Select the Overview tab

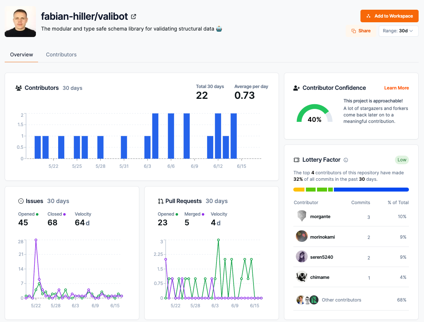tap(21, 55)
